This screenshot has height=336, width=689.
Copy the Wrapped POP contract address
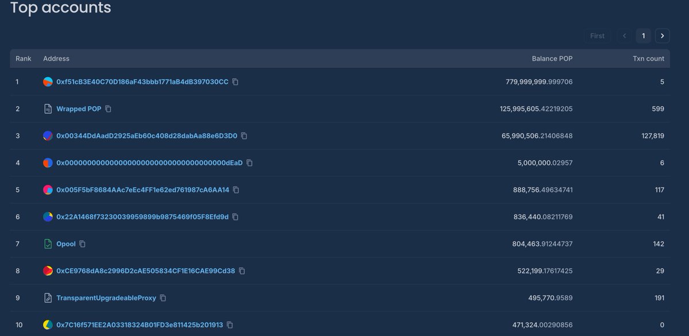(x=108, y=109)
